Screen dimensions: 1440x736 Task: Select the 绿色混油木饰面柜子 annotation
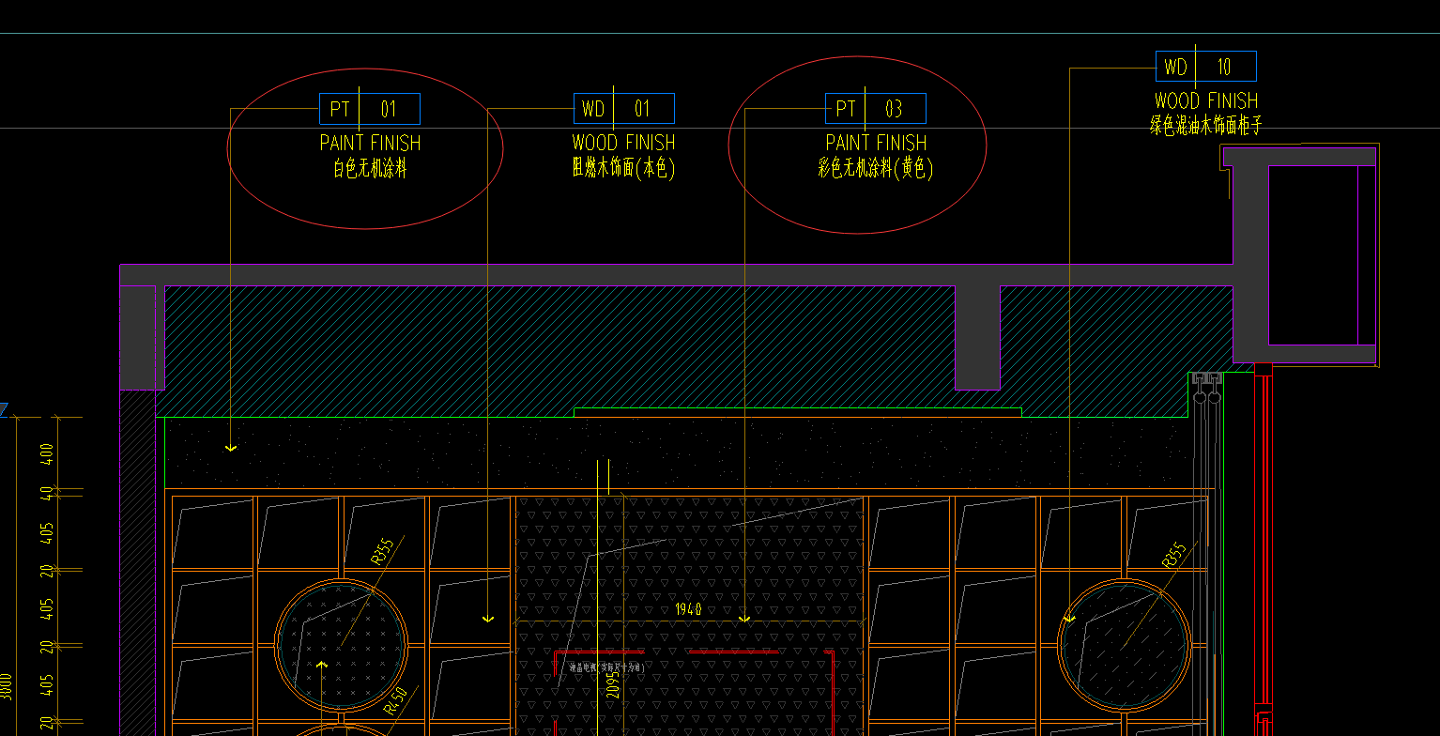tap(1206, 127)
